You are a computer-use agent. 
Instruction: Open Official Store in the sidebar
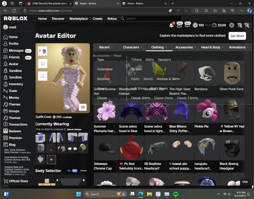point(16,181)
